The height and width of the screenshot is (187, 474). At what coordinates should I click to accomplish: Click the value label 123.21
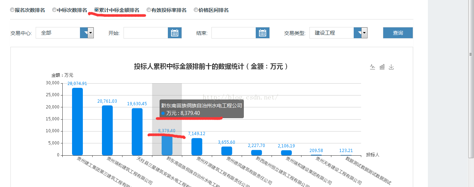[346, 150]
